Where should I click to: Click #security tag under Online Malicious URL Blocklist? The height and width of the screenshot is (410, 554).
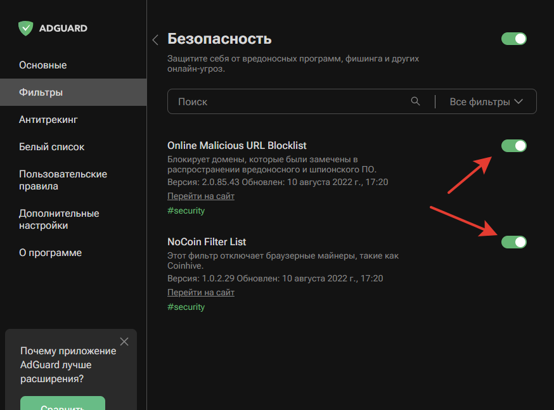coord(186,210)
